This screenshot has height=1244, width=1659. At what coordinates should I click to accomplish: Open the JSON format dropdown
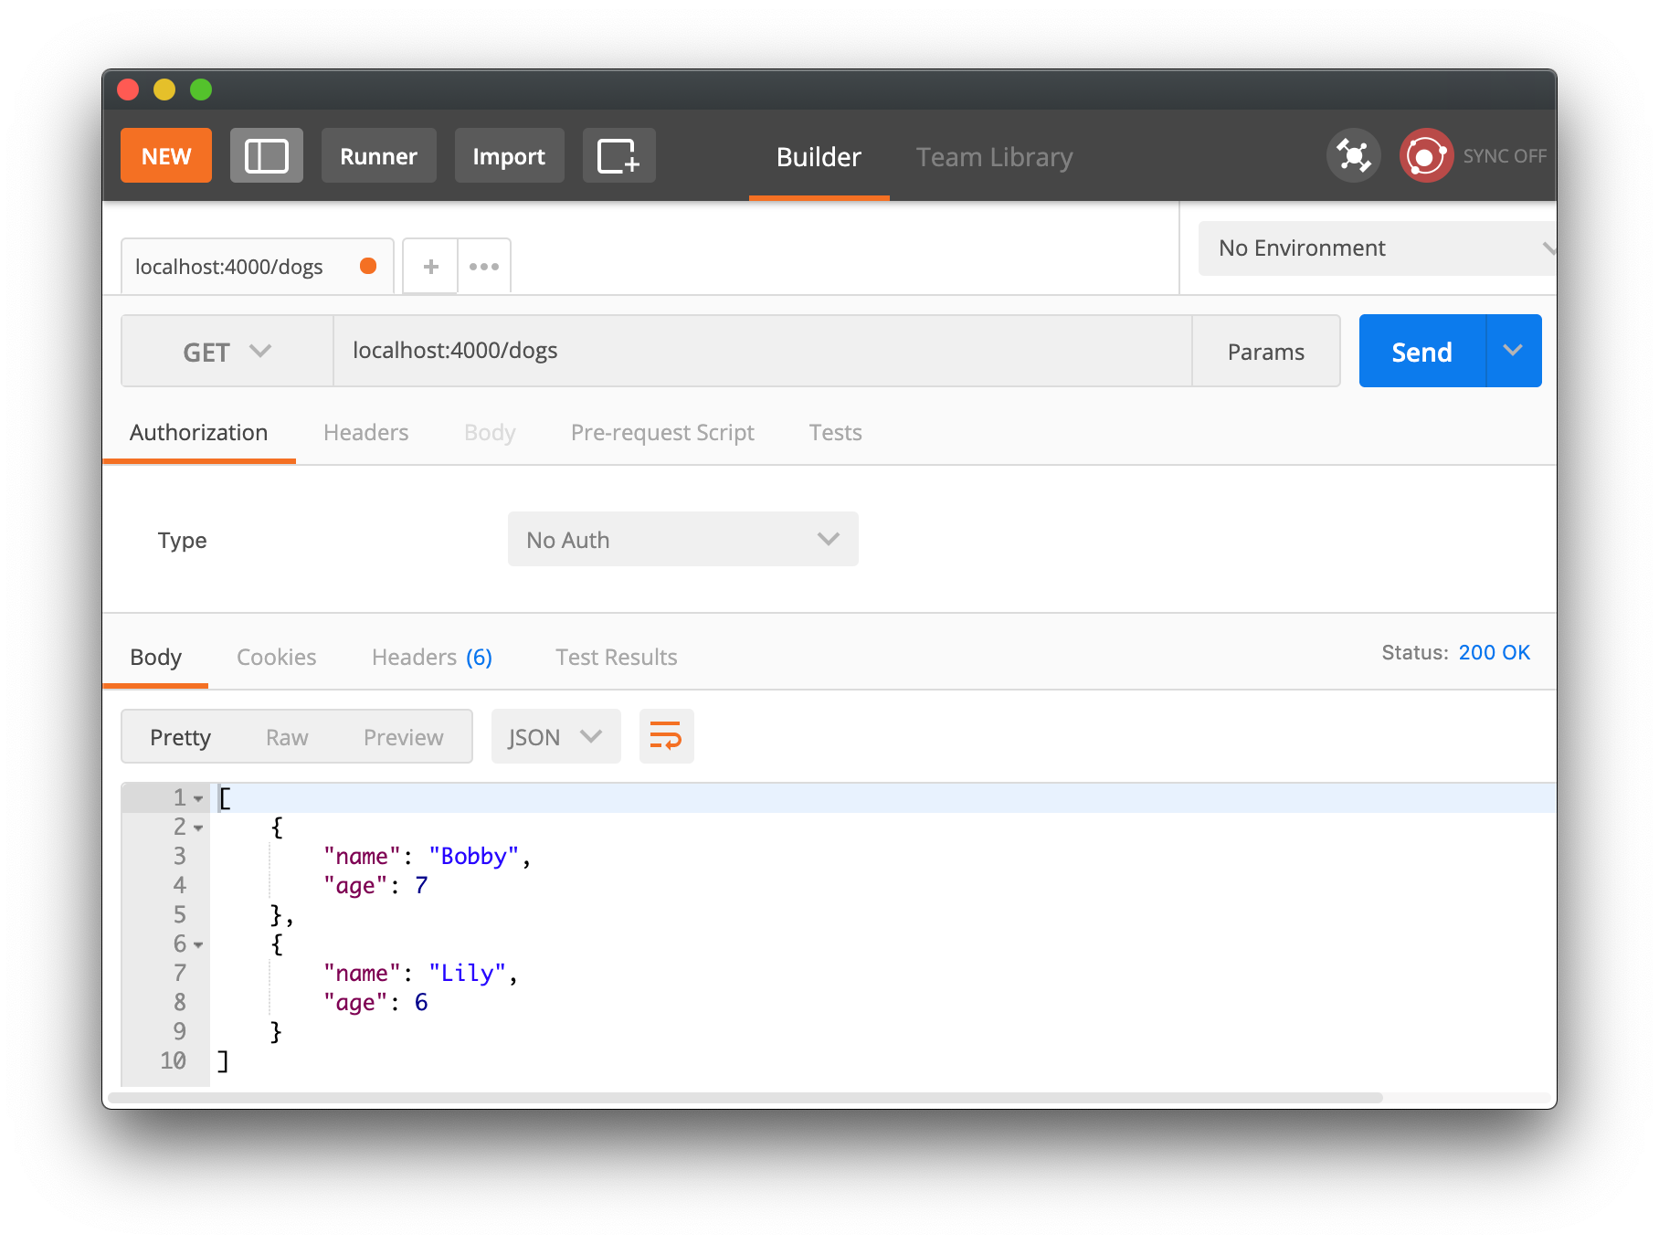coord(555,736)
